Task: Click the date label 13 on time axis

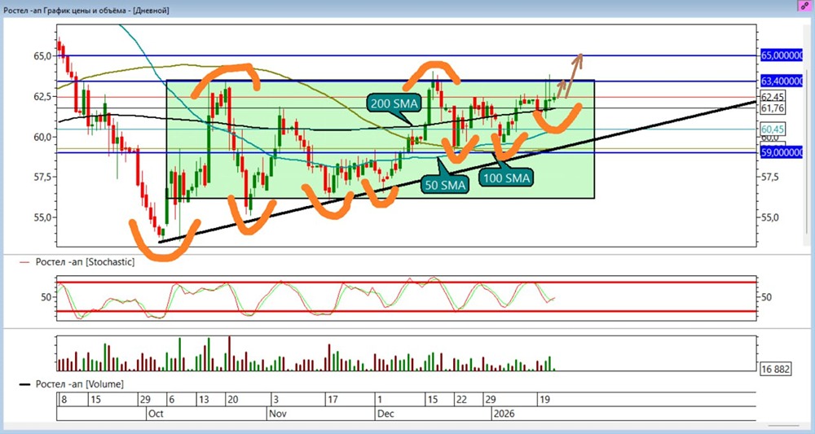Action: click(204, 400)
